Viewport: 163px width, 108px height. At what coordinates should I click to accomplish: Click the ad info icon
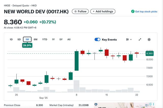(150, 104)
